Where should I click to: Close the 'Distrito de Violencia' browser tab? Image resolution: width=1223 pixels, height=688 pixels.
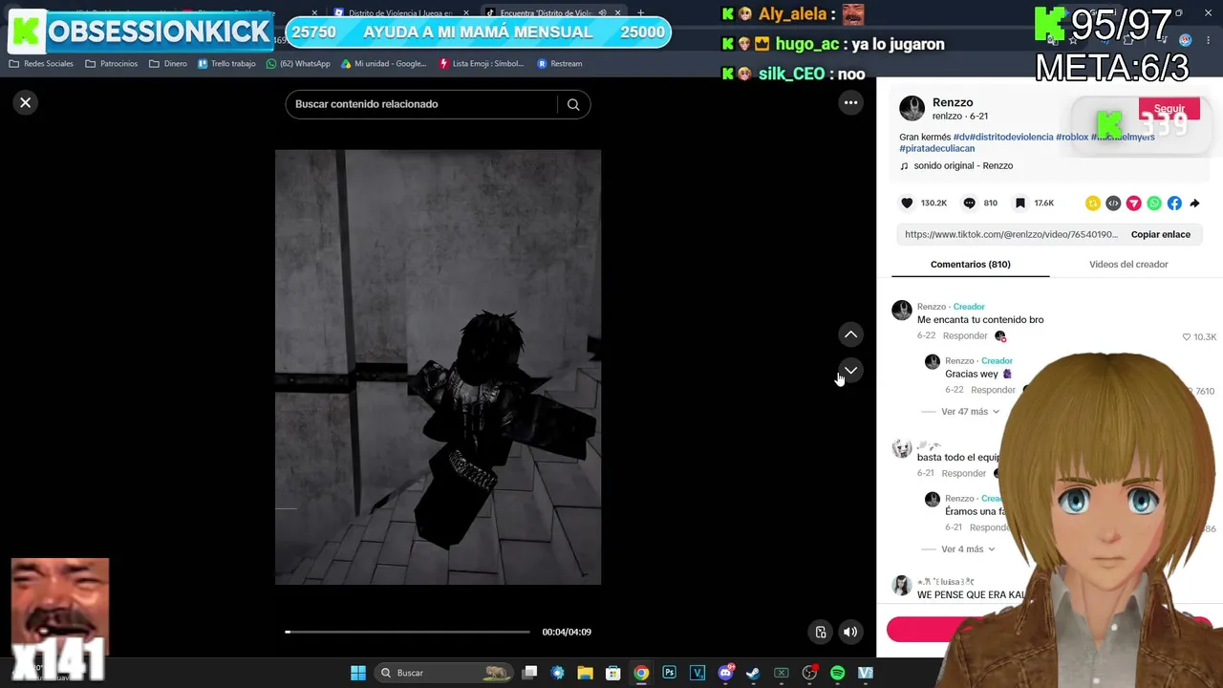click(466, 13)
